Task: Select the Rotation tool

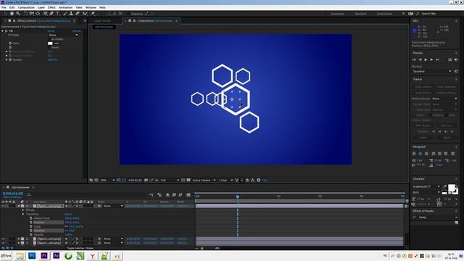Action: [x=25, y=14]
